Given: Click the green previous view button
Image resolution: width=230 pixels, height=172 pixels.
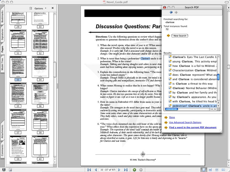Looking at the screenshot, I should click(134, 170).
